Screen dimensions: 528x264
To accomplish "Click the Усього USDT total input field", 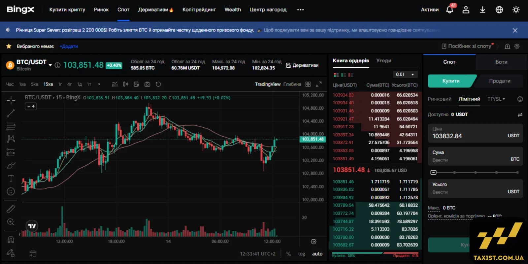I will (x=475, y=188).
